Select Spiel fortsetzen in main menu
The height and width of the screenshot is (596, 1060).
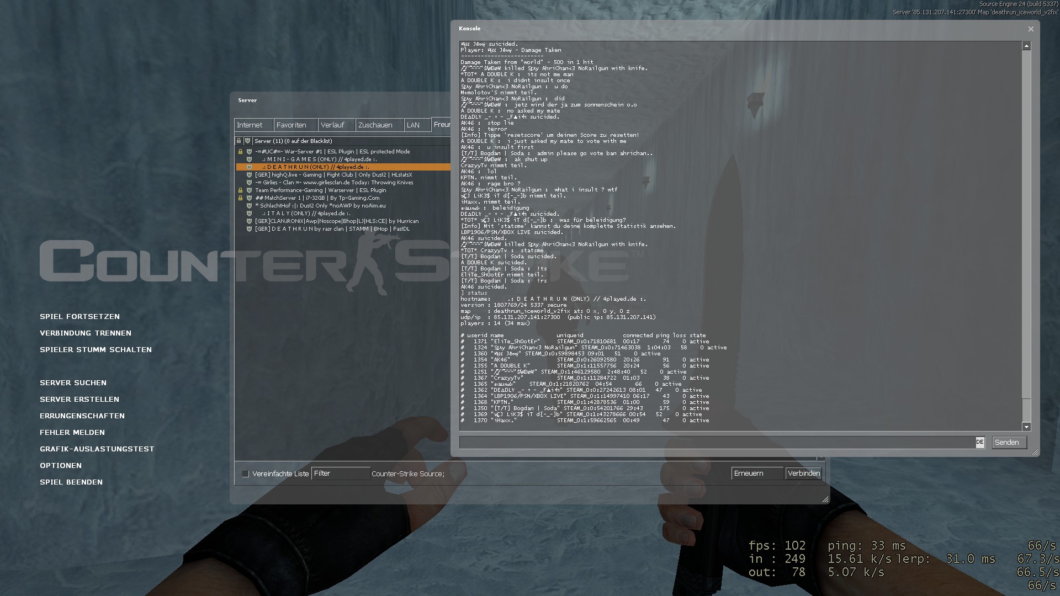[79, 317]
